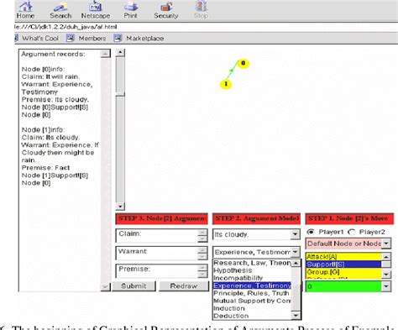Click down arrow of Argument records scrollbar
The height and width of the screenshot is (330, 398).
tap(105, 286)
